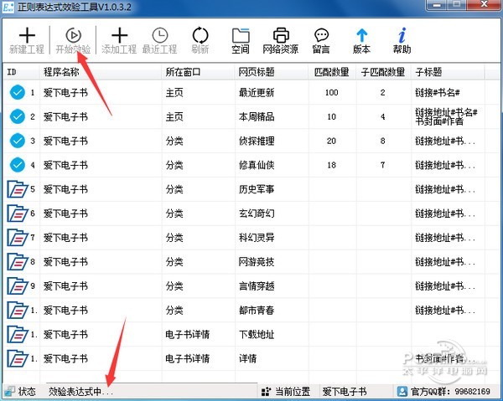Click the QQ group number 99682169
The image size is (503, 401).
pos(473,392)
